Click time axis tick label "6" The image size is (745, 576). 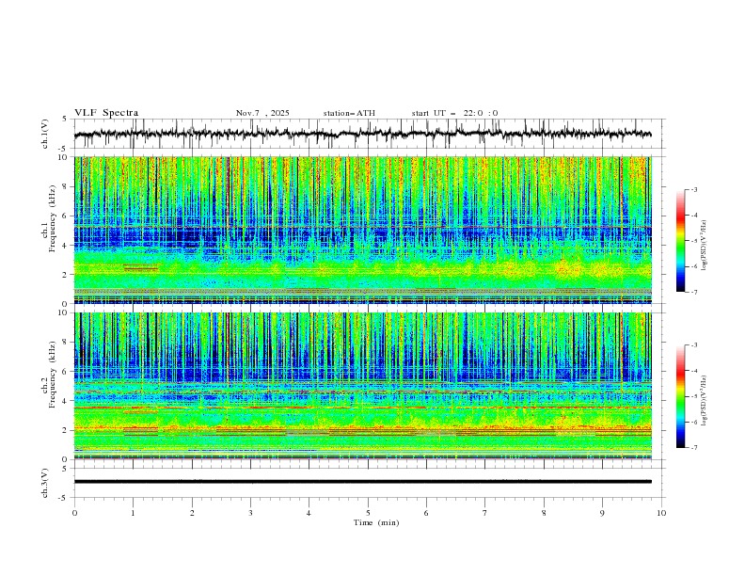(426, 513)
